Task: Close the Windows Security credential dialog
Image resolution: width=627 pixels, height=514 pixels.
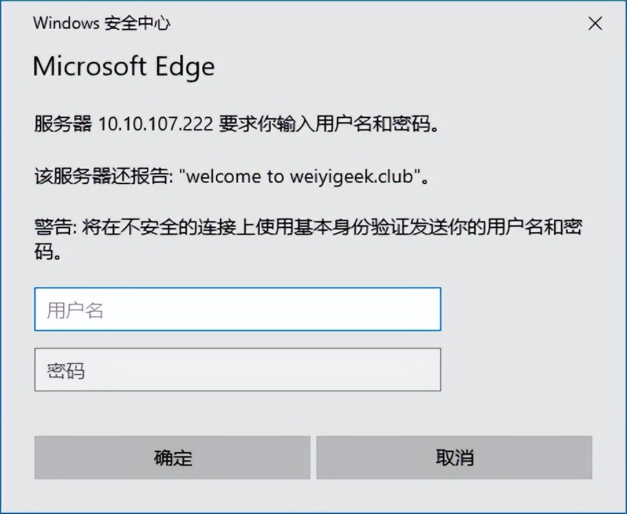Action: 594,23
